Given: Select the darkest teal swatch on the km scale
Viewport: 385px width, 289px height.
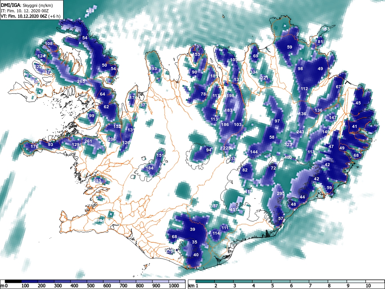Looking at the screenshot, I should [x=205, y=281].
